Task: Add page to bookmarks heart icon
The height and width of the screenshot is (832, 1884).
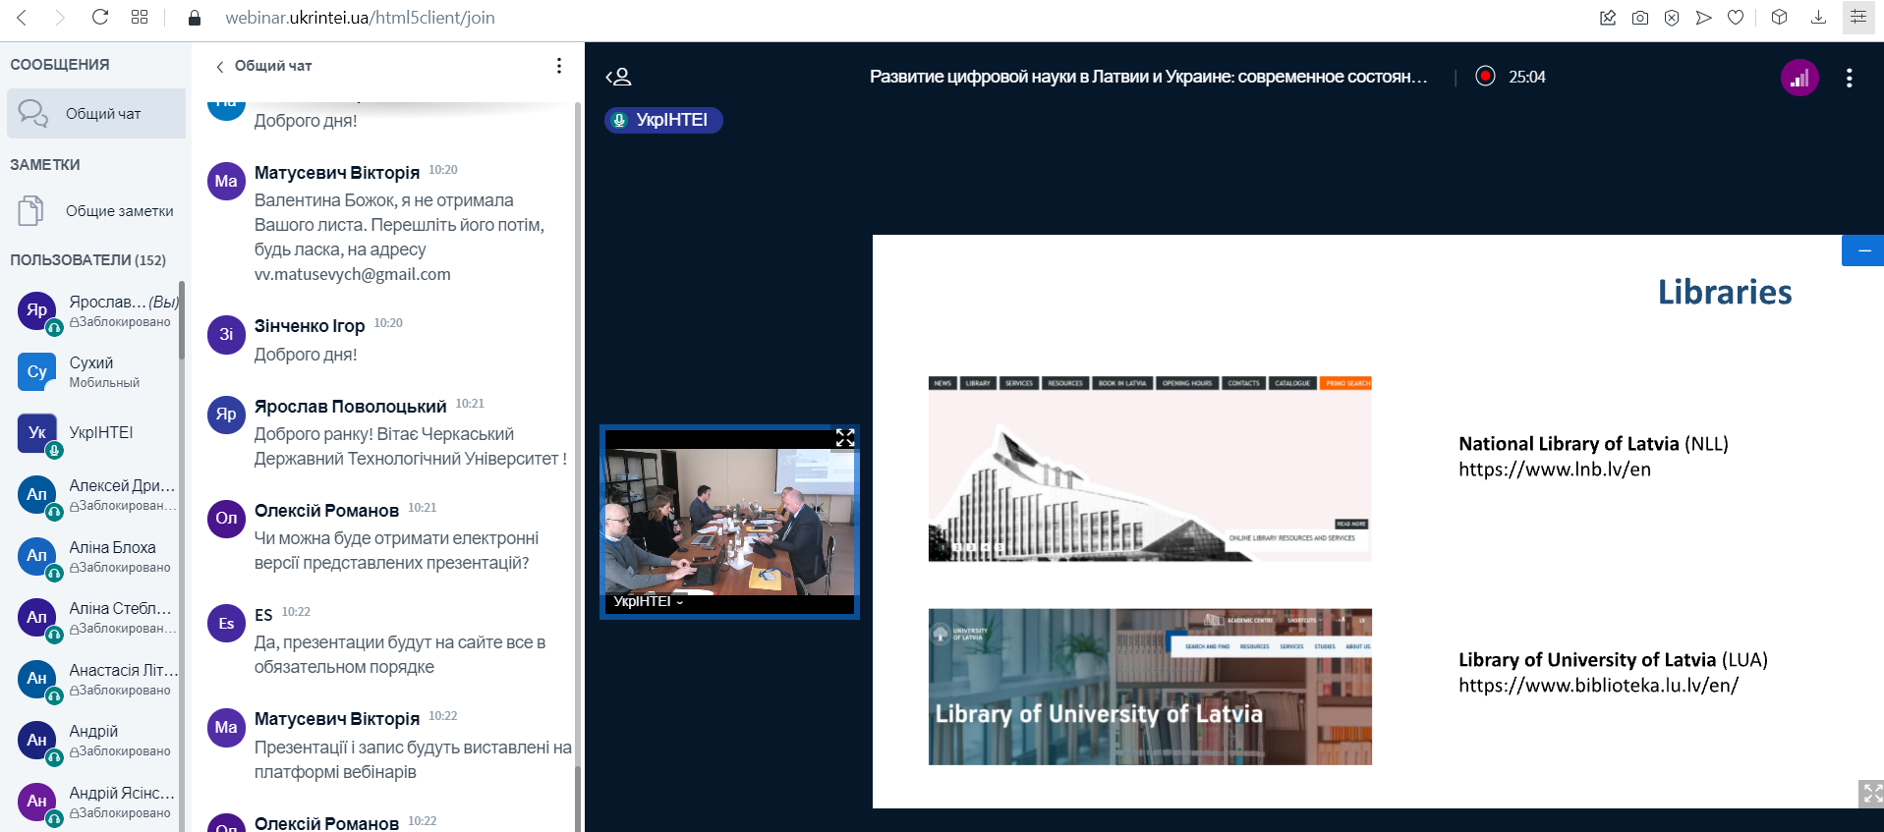Action: [x=1736, y=18]
